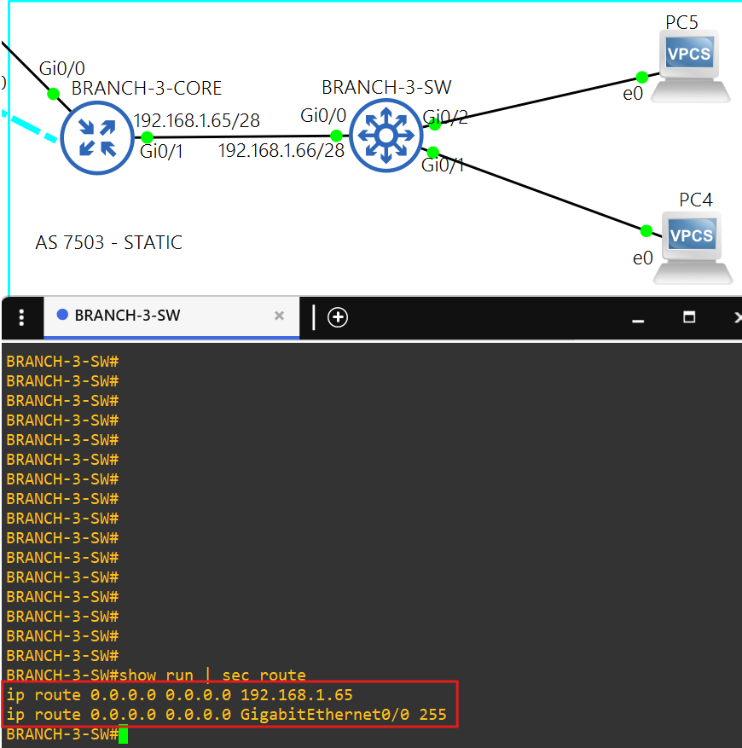This screenshot has width=742, height=748.
Task: Click the floating static route GigabitEthernet0/0 255 line
Action: (226, 715)
